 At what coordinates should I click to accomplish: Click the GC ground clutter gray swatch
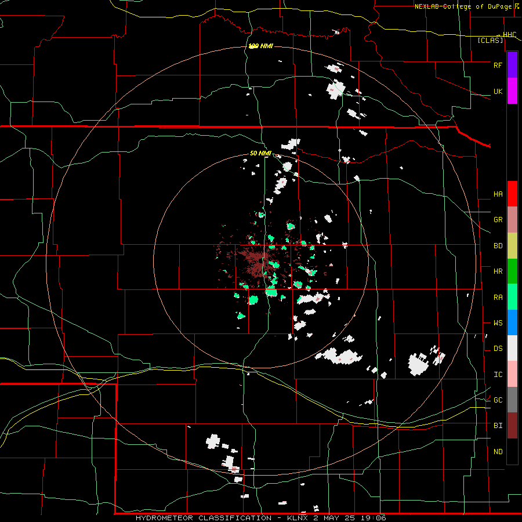(512, 400)
